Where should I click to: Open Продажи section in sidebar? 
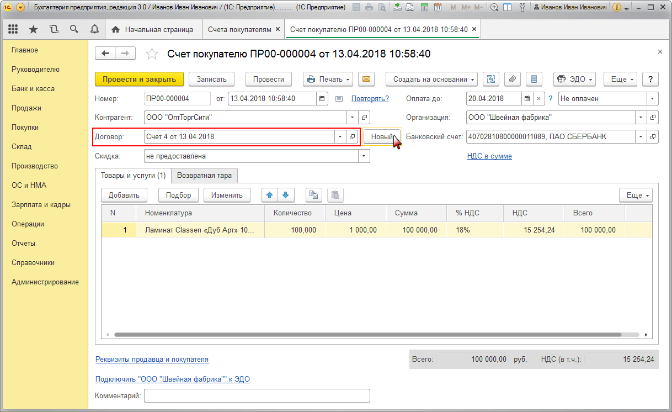point(26,108)
